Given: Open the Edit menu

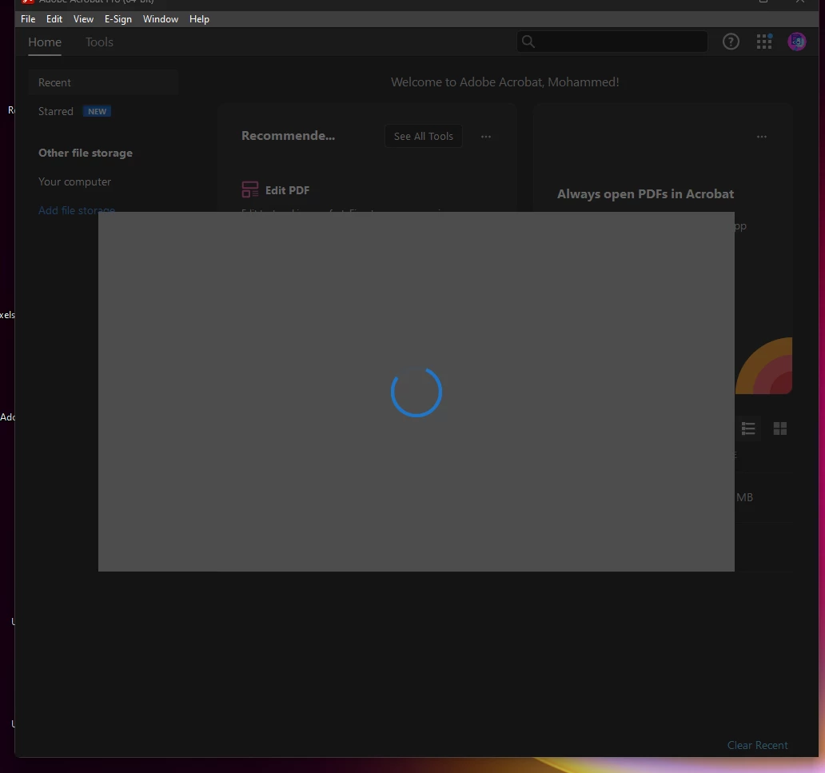Looking at the screenshot, I should (54, 19).
